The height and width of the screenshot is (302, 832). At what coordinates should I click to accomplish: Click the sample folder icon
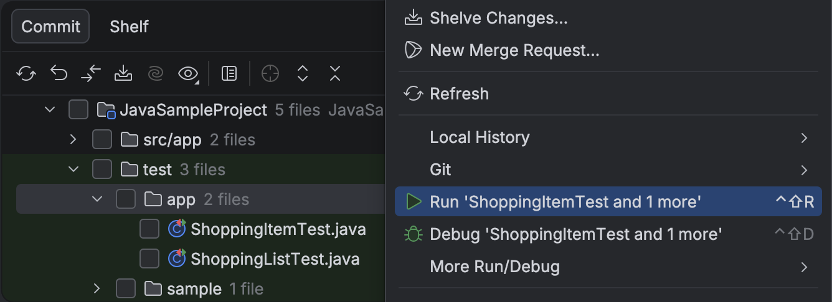[153, 289]
